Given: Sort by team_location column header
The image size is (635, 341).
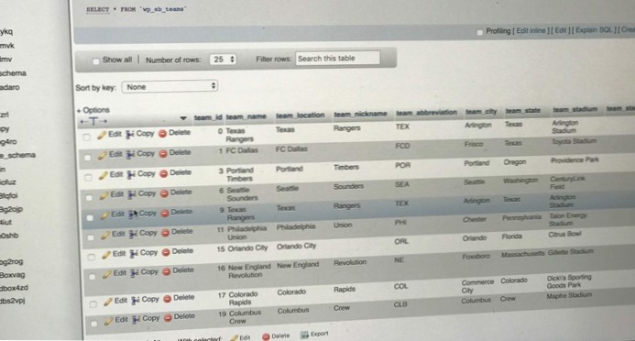Looking at the screenshot, I should (300, 115).
